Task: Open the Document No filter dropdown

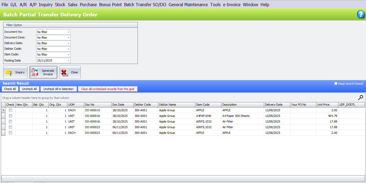Action: tap(68, 32)
